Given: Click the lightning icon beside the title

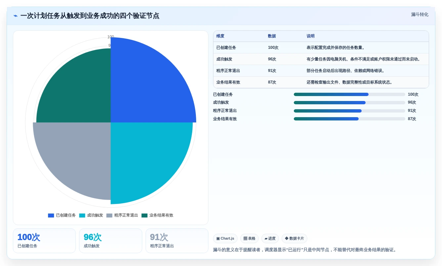Looking at the screenshot, I should [16, 16].
